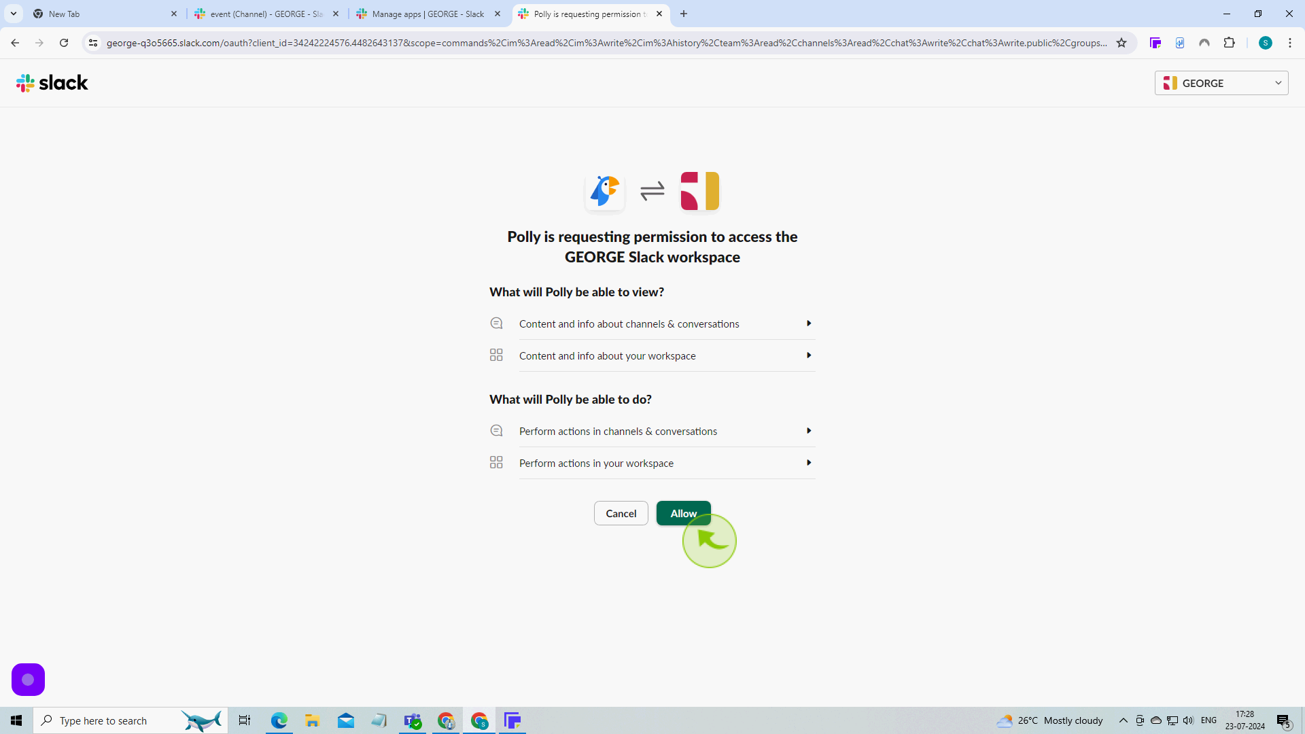
Task: Click the GEORGE workspace logo icon
Action: (x=699, y=191)
